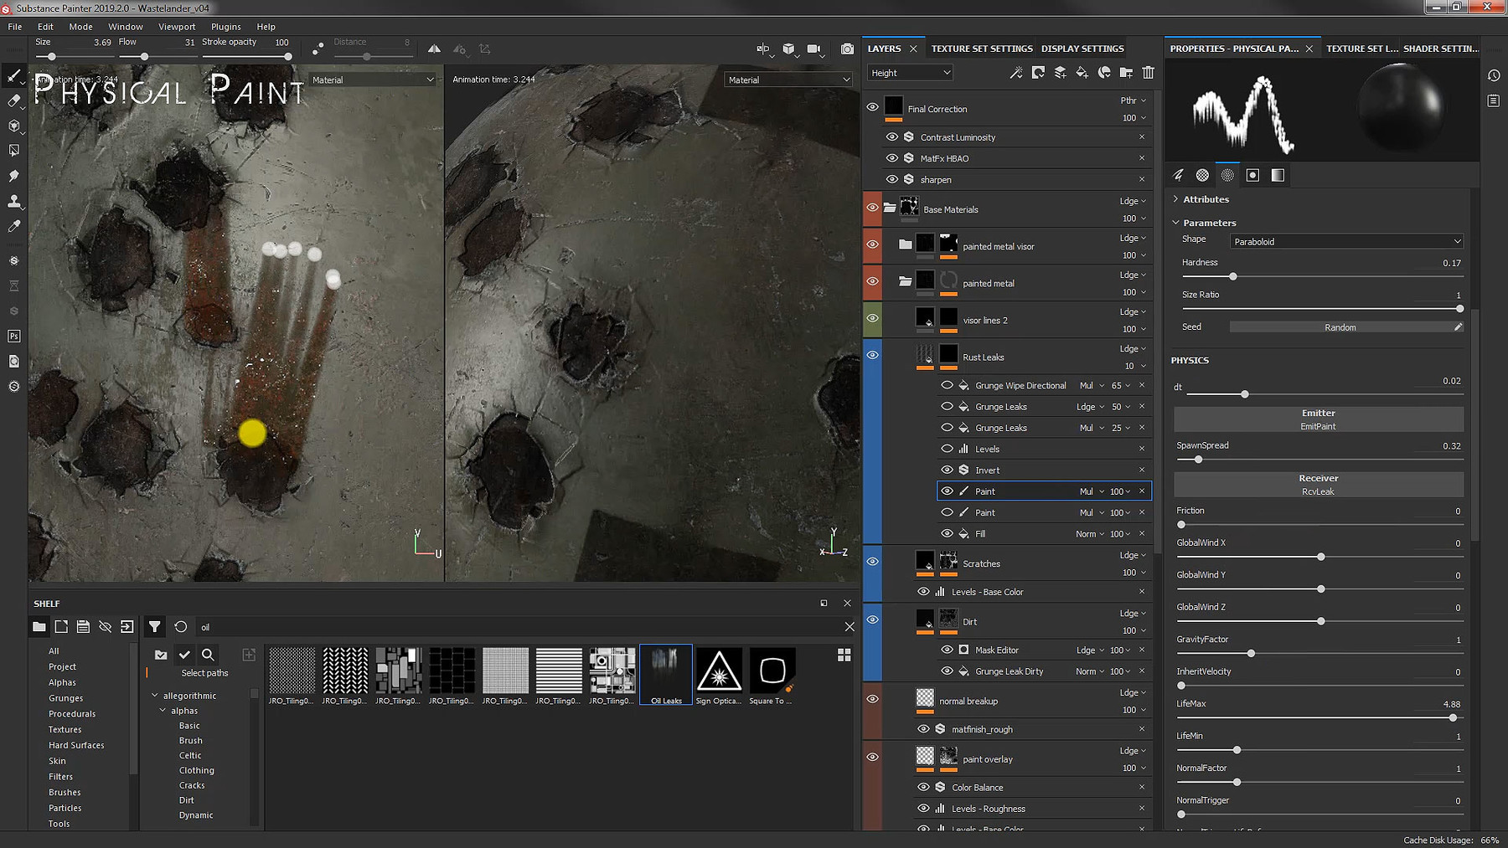Click the Random seed button
This screenshot has width=1508, height=848.
click(1340, 327)
